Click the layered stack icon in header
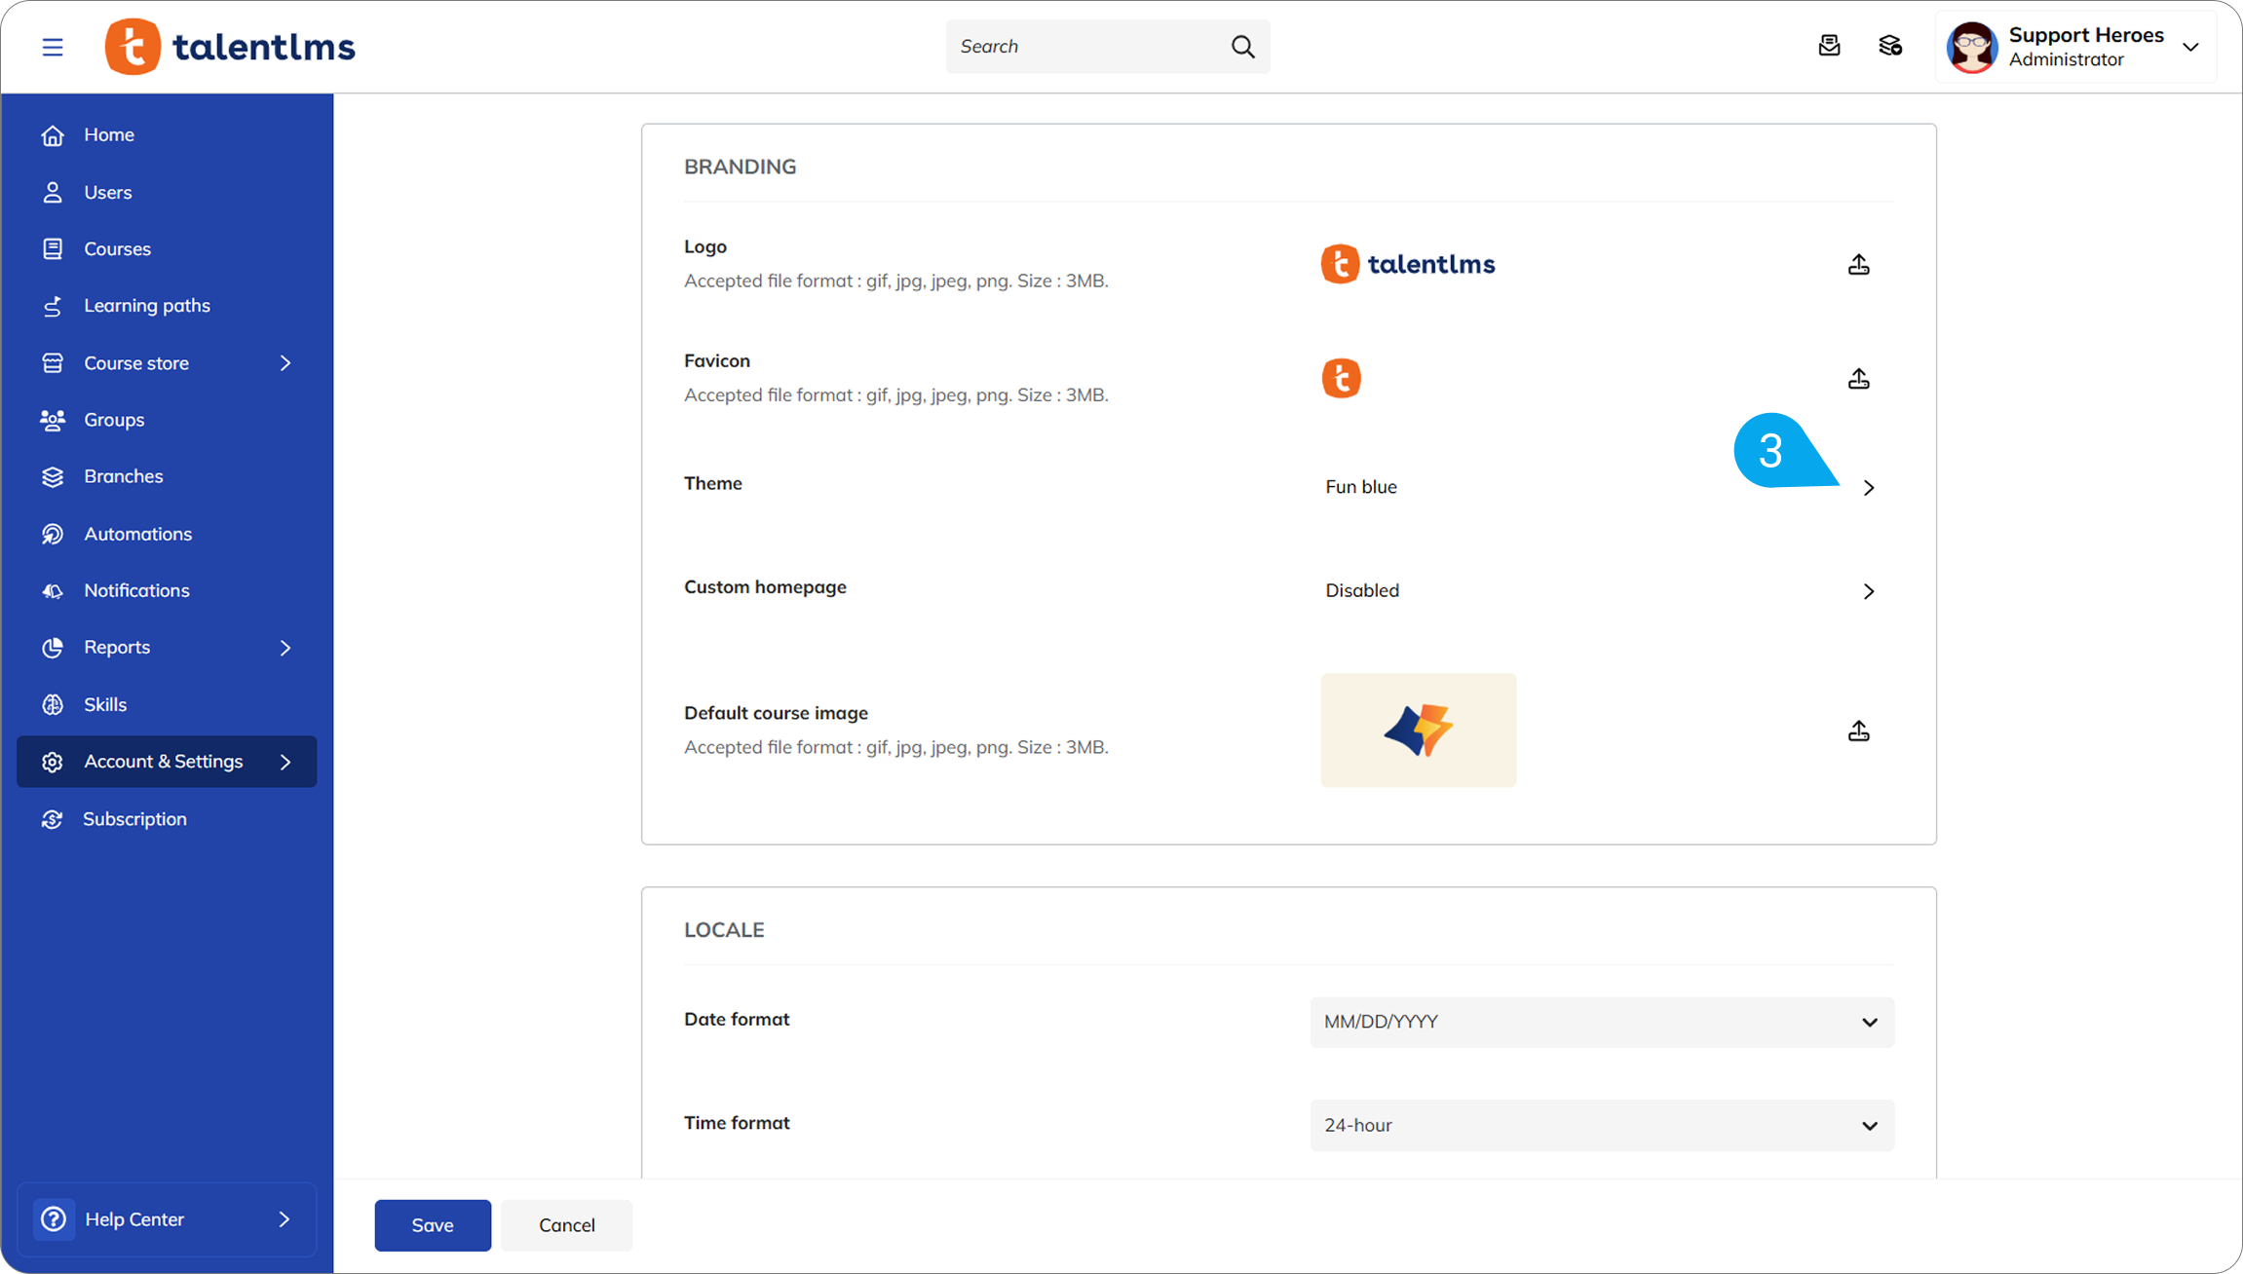 1890,46
